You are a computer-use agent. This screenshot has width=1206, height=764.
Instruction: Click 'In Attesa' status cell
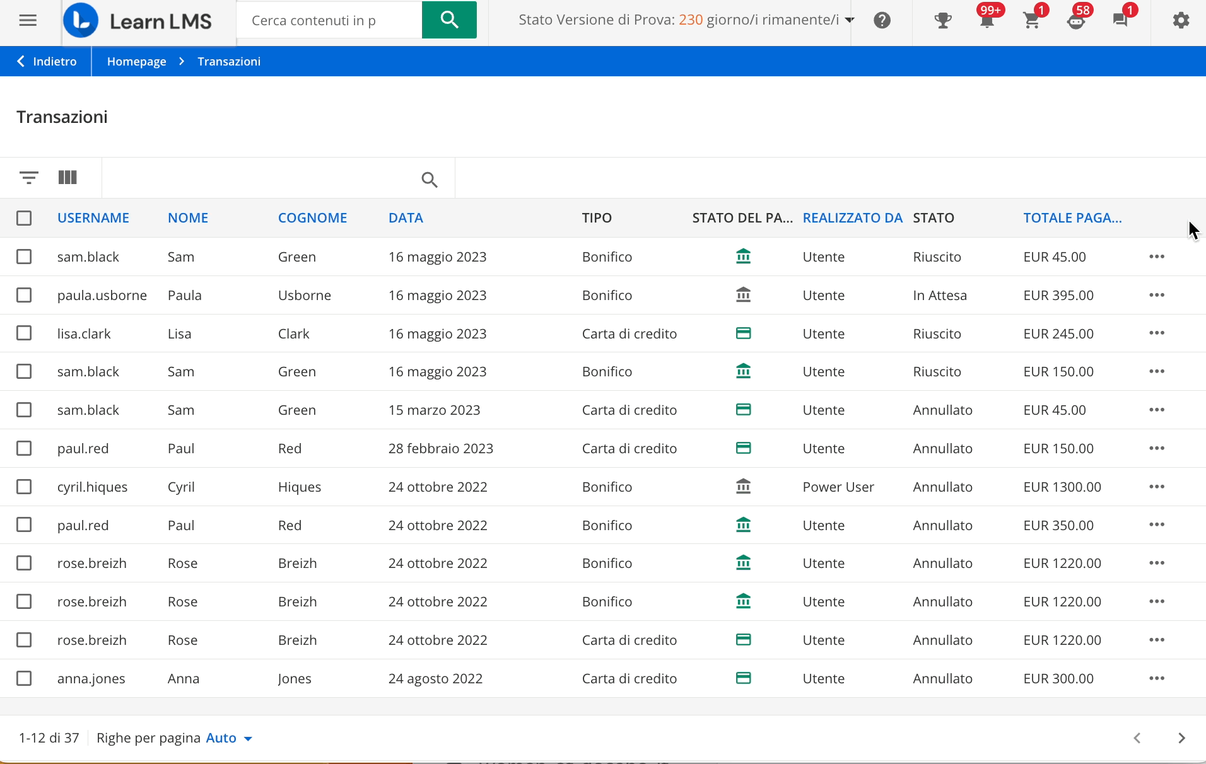(x=940, y=295)
